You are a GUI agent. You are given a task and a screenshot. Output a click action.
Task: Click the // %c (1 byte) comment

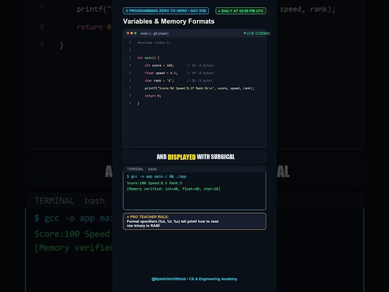199,81
